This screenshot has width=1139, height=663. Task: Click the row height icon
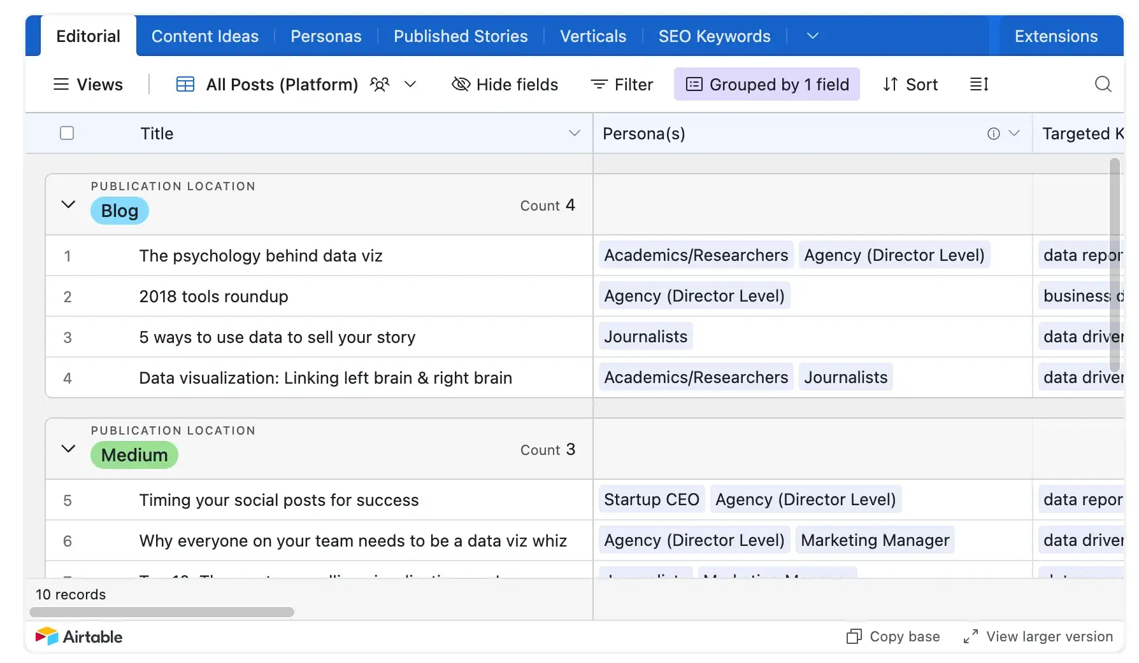pyautogui.click(x=979, y=84)
